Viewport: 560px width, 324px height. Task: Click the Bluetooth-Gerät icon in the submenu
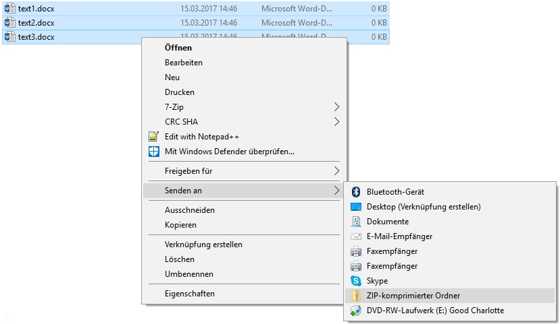356,192
